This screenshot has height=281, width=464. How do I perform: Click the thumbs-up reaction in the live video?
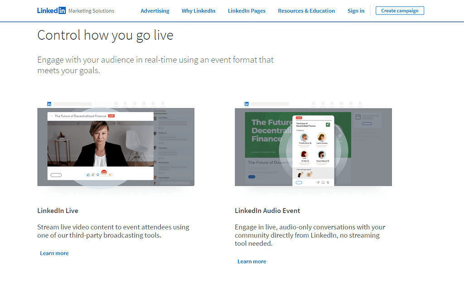[88, 174]
